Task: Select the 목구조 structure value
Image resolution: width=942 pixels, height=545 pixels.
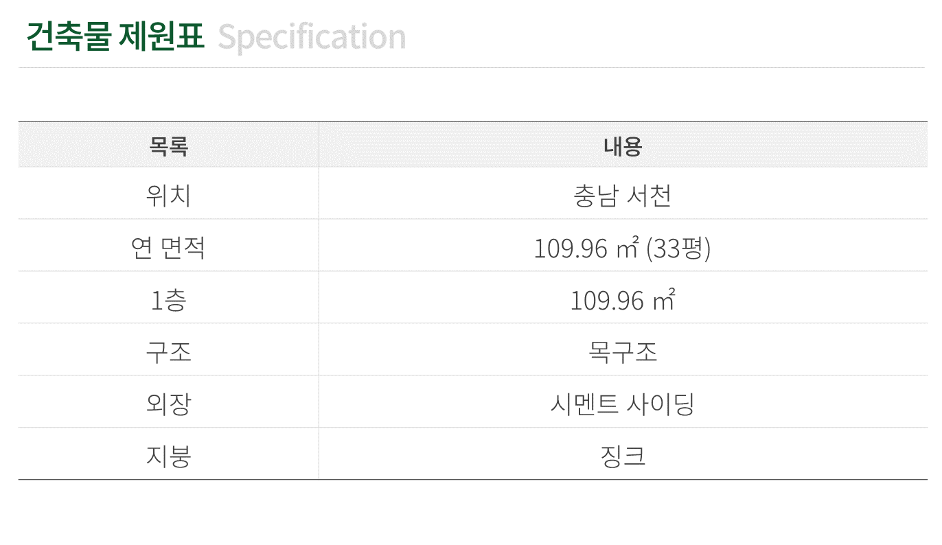Action: click(623, 352)
